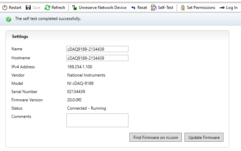This screenshot has width=241, height=151.
Task: Click the Self-Test checklist icon
Action: (154, 8)
